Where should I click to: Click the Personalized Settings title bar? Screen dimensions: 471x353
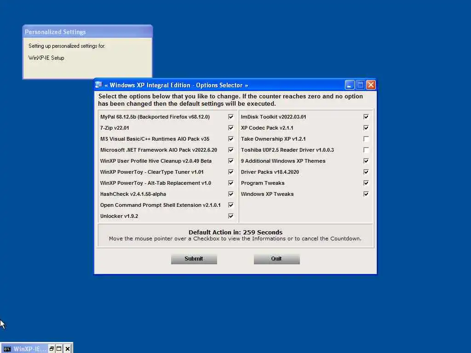(x=87, y=32)
